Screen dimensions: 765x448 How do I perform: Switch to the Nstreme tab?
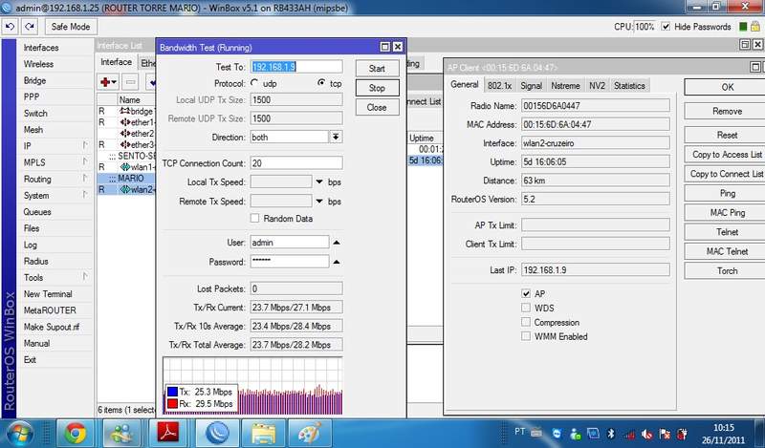click(x=565, y=85)
